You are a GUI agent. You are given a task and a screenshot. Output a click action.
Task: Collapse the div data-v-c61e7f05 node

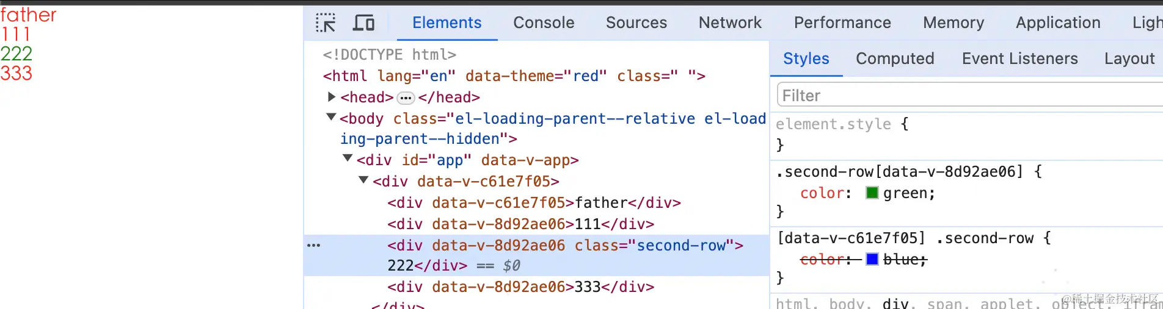point(363,180)
